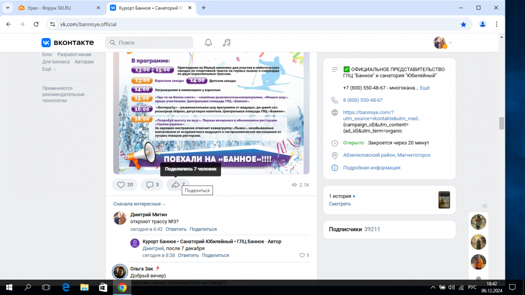Open Подробная информация
The image size is (525, 295).
coord(371,168)
